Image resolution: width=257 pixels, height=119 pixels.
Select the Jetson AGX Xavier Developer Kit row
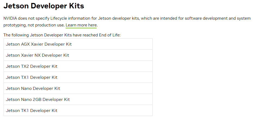tap(78, 44)
